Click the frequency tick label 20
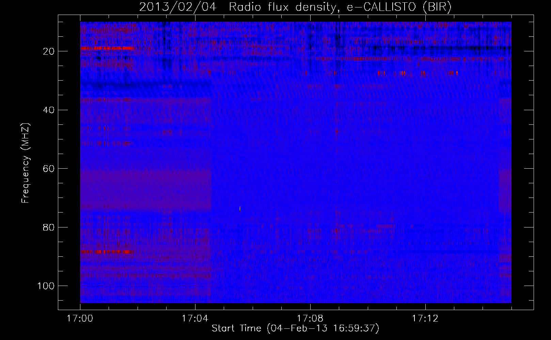551x340 pixels. 49,51
